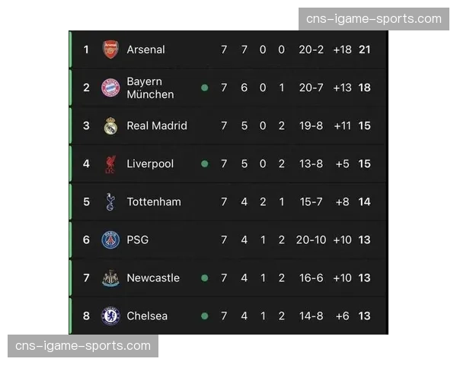Click the Real Madrid club crest

click(110, 125)
